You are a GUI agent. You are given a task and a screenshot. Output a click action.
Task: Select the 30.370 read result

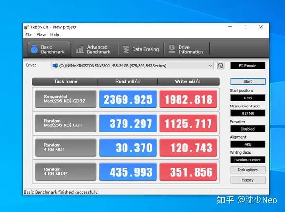tap(128, 147)
